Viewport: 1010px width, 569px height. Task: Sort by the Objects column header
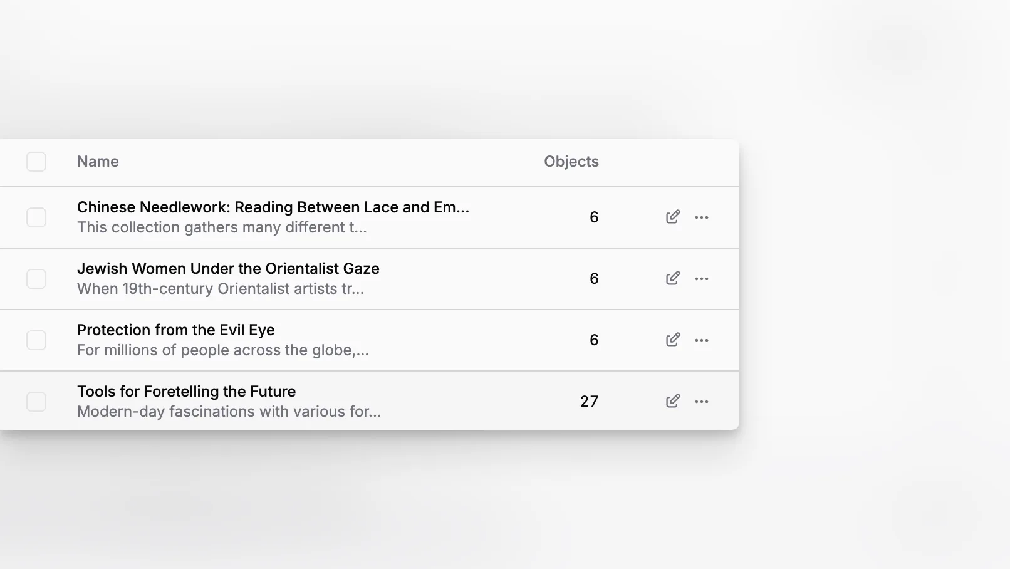coord(571,162)
